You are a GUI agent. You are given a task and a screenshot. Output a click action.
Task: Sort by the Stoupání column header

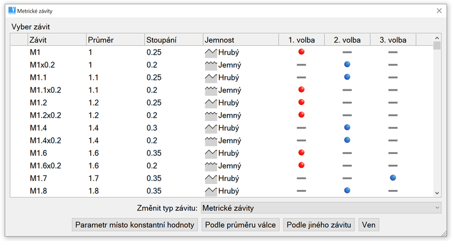click(x=172, y=40)
